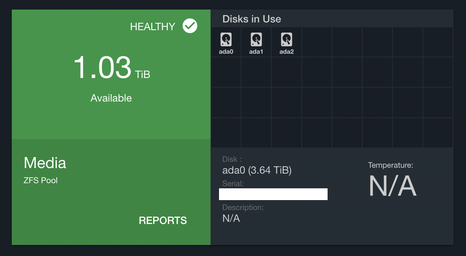This screenshot has width=466, height=256.
Task: Toggle selection of disk ada2
Action: click(286, 42)
